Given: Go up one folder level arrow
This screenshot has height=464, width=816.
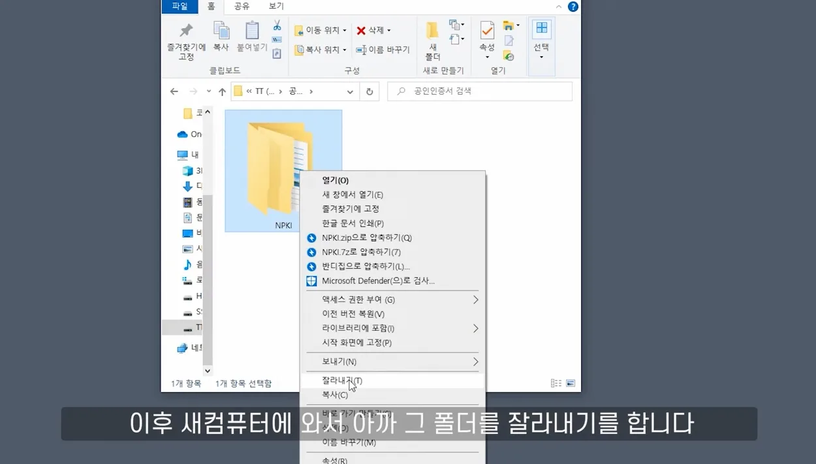Looking at the screenshot, I should pos(222,91).
